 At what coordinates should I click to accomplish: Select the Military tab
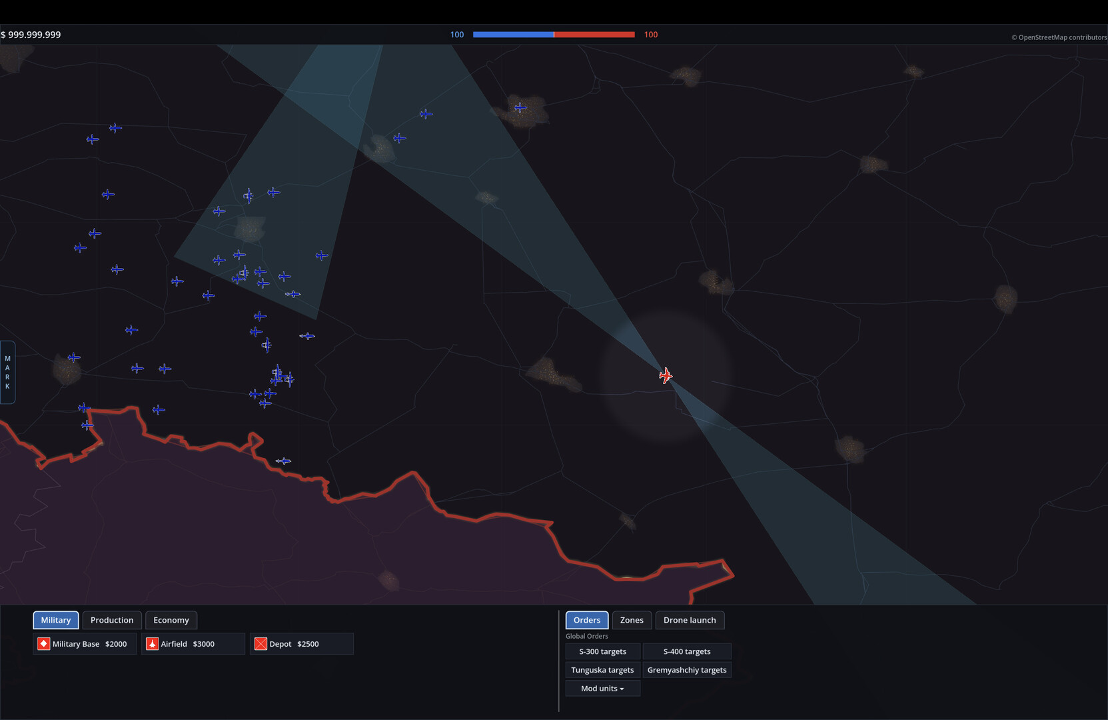tap(56, 620)
